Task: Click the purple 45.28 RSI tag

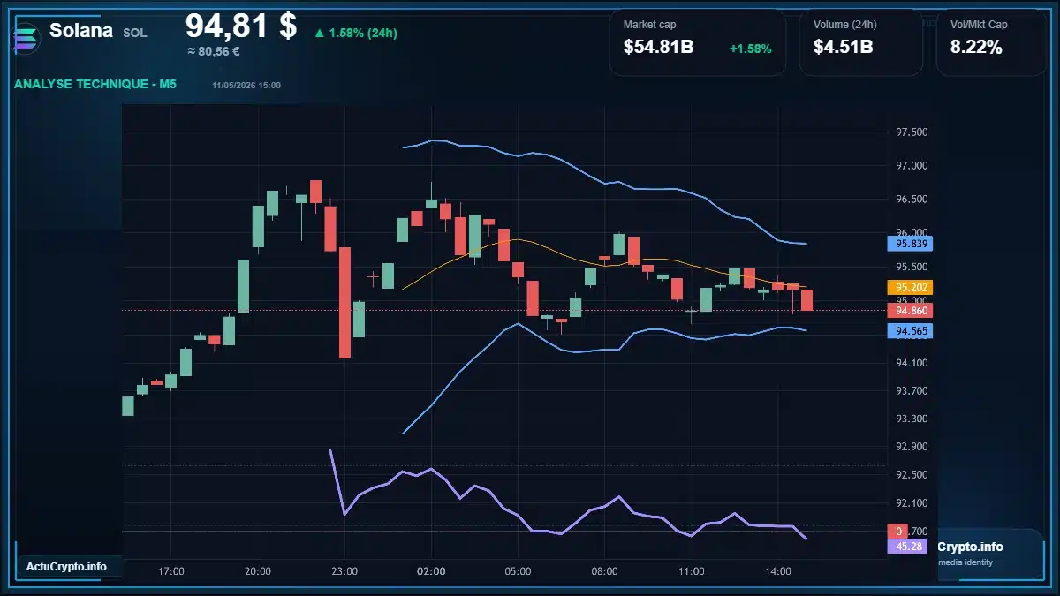Action: (908, 547)
